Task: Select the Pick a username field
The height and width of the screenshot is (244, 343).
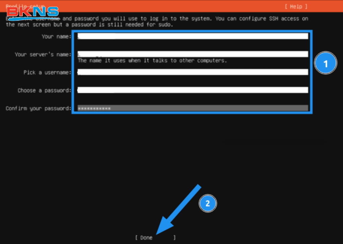Action: pos(193,72)
